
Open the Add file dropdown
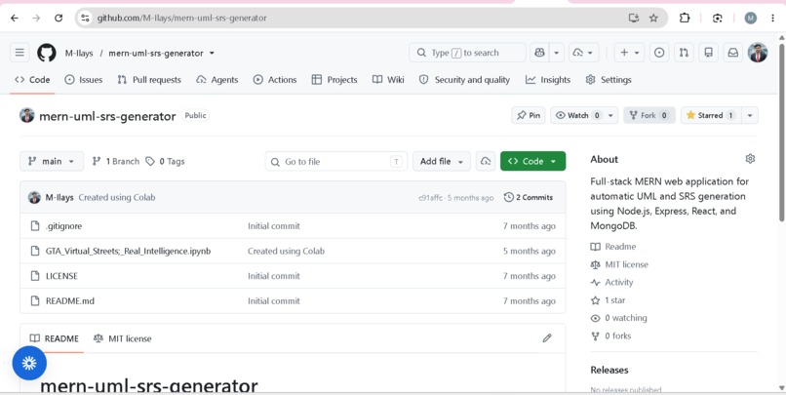[442, 161]
